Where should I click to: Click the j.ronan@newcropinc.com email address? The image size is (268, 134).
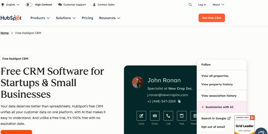coord(168,95)
